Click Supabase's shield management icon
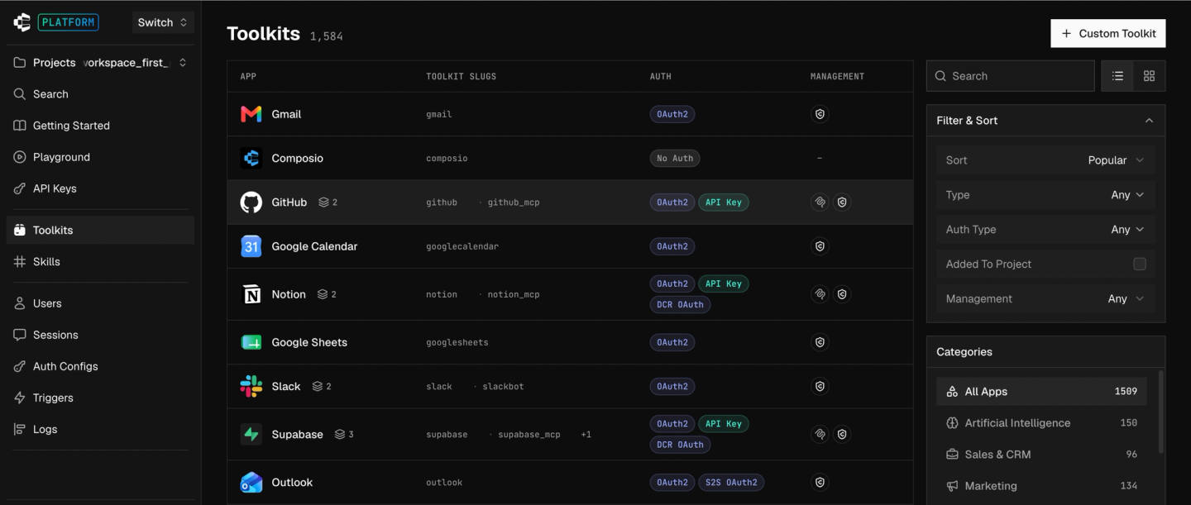This screenshot has width=1191, height=505. pyautogui.click(x=842, y=434)
